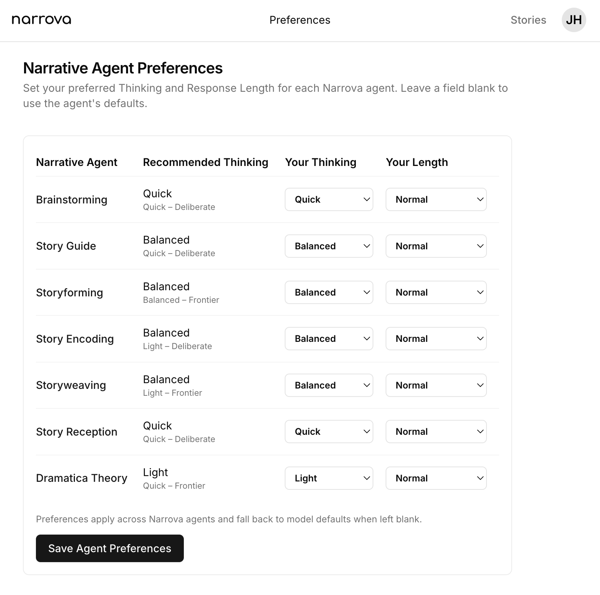Click the Narrative Agent Preferences heading
600x595 pixels.
pyautogui.click(x=123, y=68)
